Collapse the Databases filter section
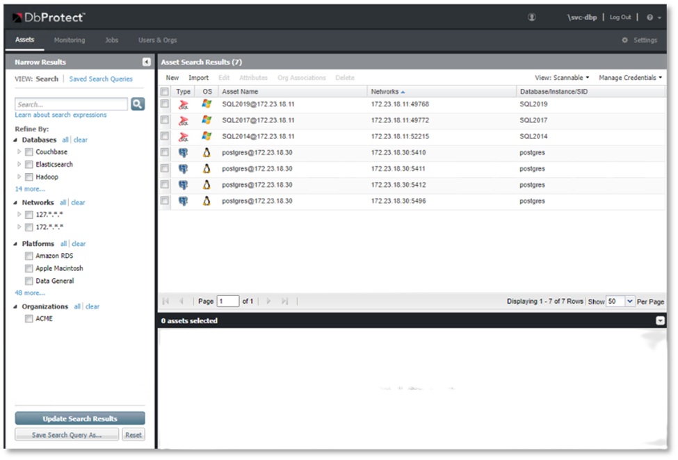Viewport: 678px width, 460px height. pos(15,140)
